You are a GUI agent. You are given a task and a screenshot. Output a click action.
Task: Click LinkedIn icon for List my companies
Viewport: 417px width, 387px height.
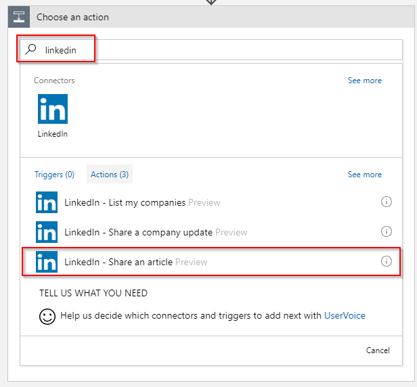(47, 202)
